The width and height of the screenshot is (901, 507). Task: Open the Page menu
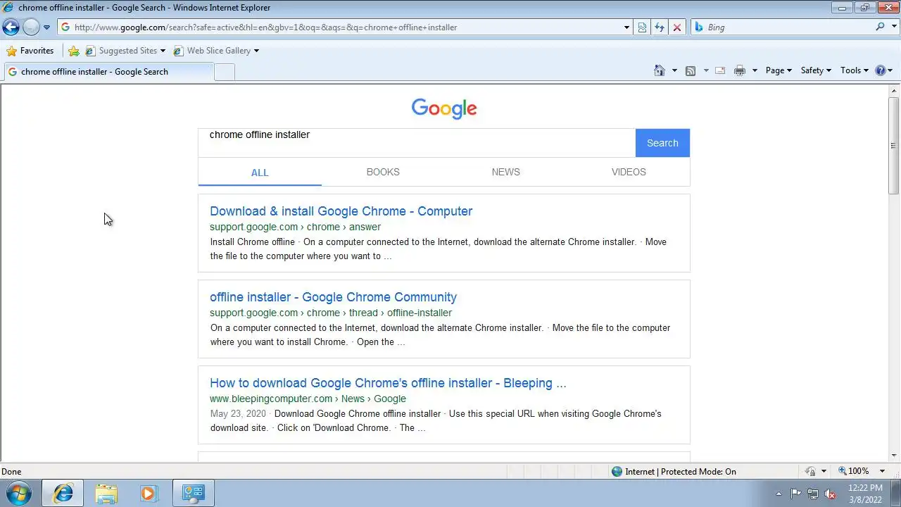[x=779, y=70]
